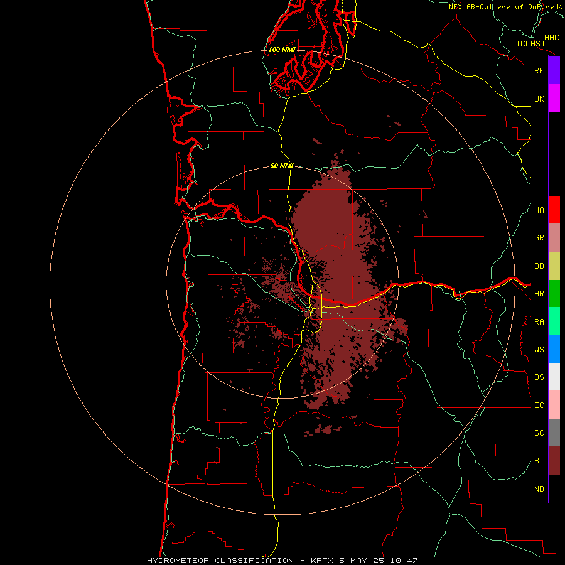This screenshot has height=565, width=565.
Task: Click the HHC product label
Action: (x=552, y=38)
